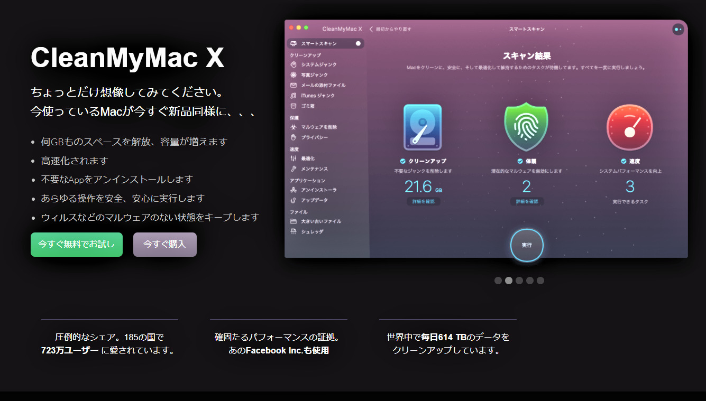Image resolution: width=706 pixels, height=401 pixels.
Task: Click the システムパフォーマンスを向上 description
Action: point(630,171)
